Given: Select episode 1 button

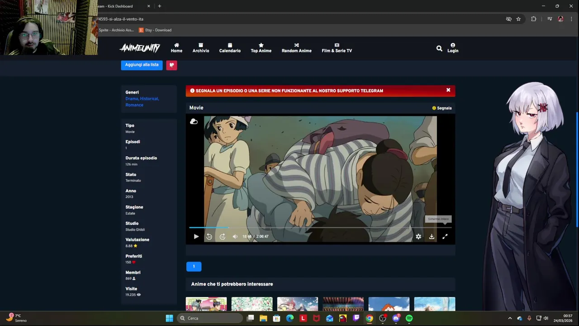Looking at the screenshot, I should click(x=194, y=266).
